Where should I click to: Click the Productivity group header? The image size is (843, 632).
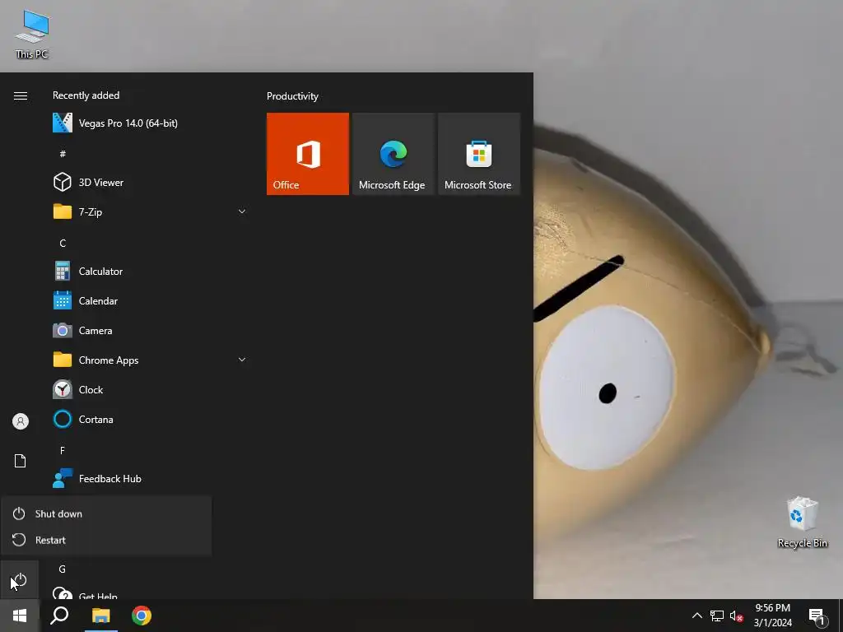(x=292, y=96)
